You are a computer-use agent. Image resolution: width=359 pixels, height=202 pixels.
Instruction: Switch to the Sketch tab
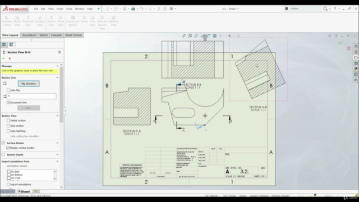coord(44,35)
